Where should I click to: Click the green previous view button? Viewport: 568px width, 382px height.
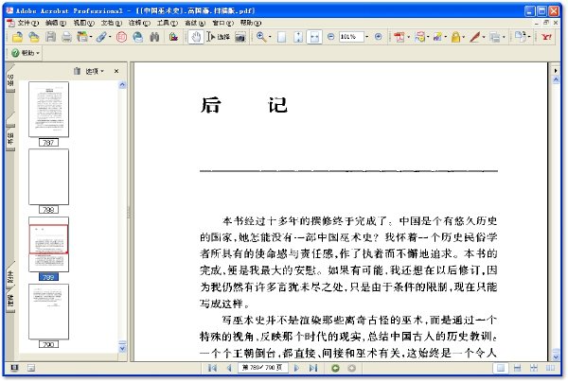pos(335,368)
